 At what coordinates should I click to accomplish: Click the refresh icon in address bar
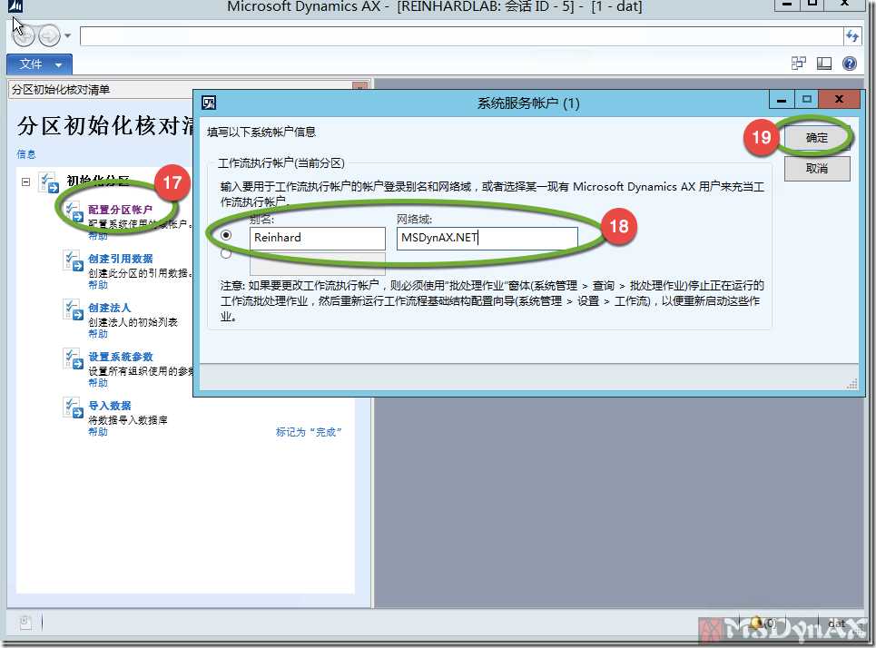(851, 36)
